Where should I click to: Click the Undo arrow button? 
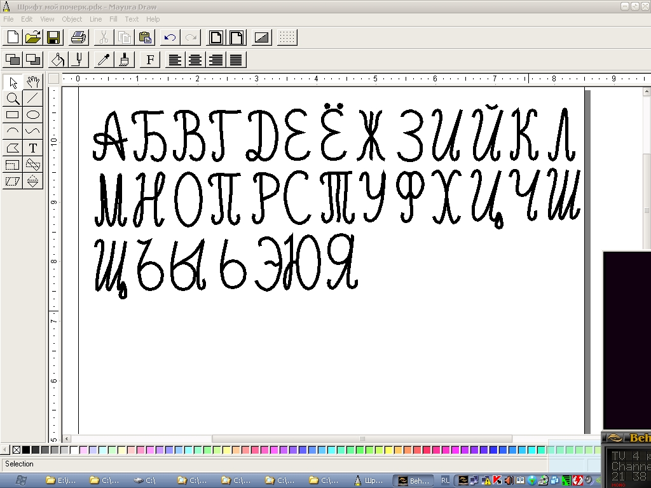click(x=170, y=37)
